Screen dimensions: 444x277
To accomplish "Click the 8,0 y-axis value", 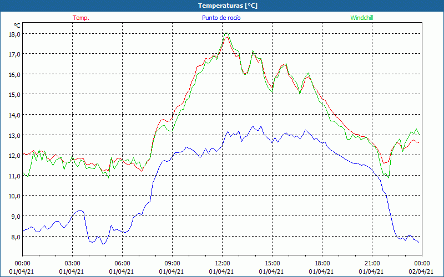I will click(x=16, y=237).
